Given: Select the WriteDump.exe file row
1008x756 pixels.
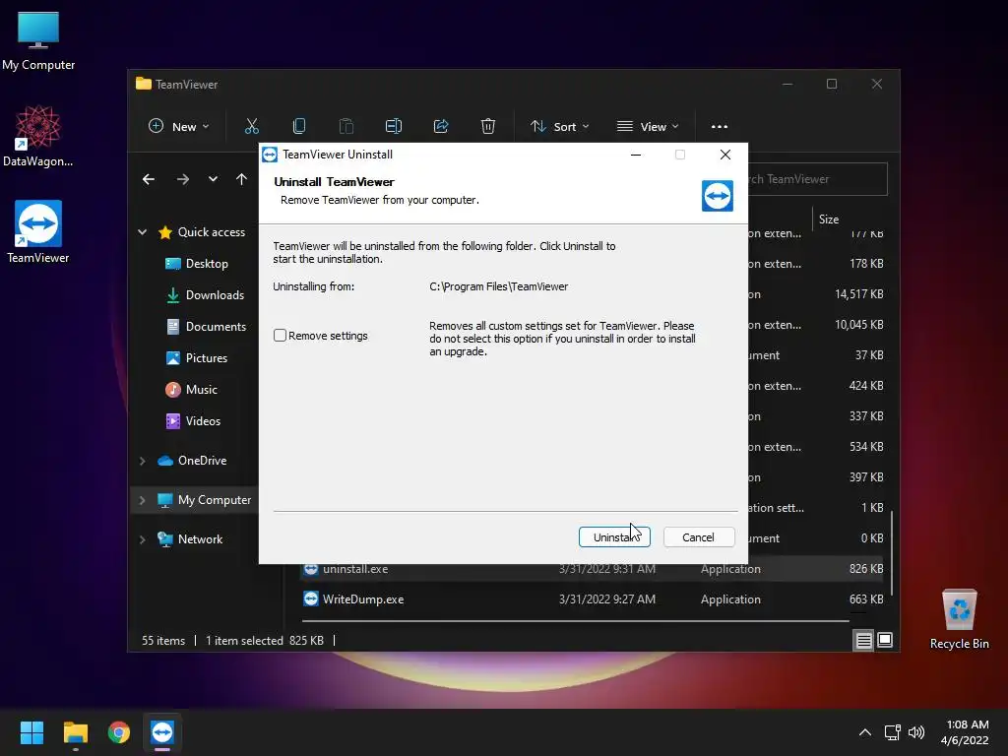Looking at the screenshot, I should 592,599.
